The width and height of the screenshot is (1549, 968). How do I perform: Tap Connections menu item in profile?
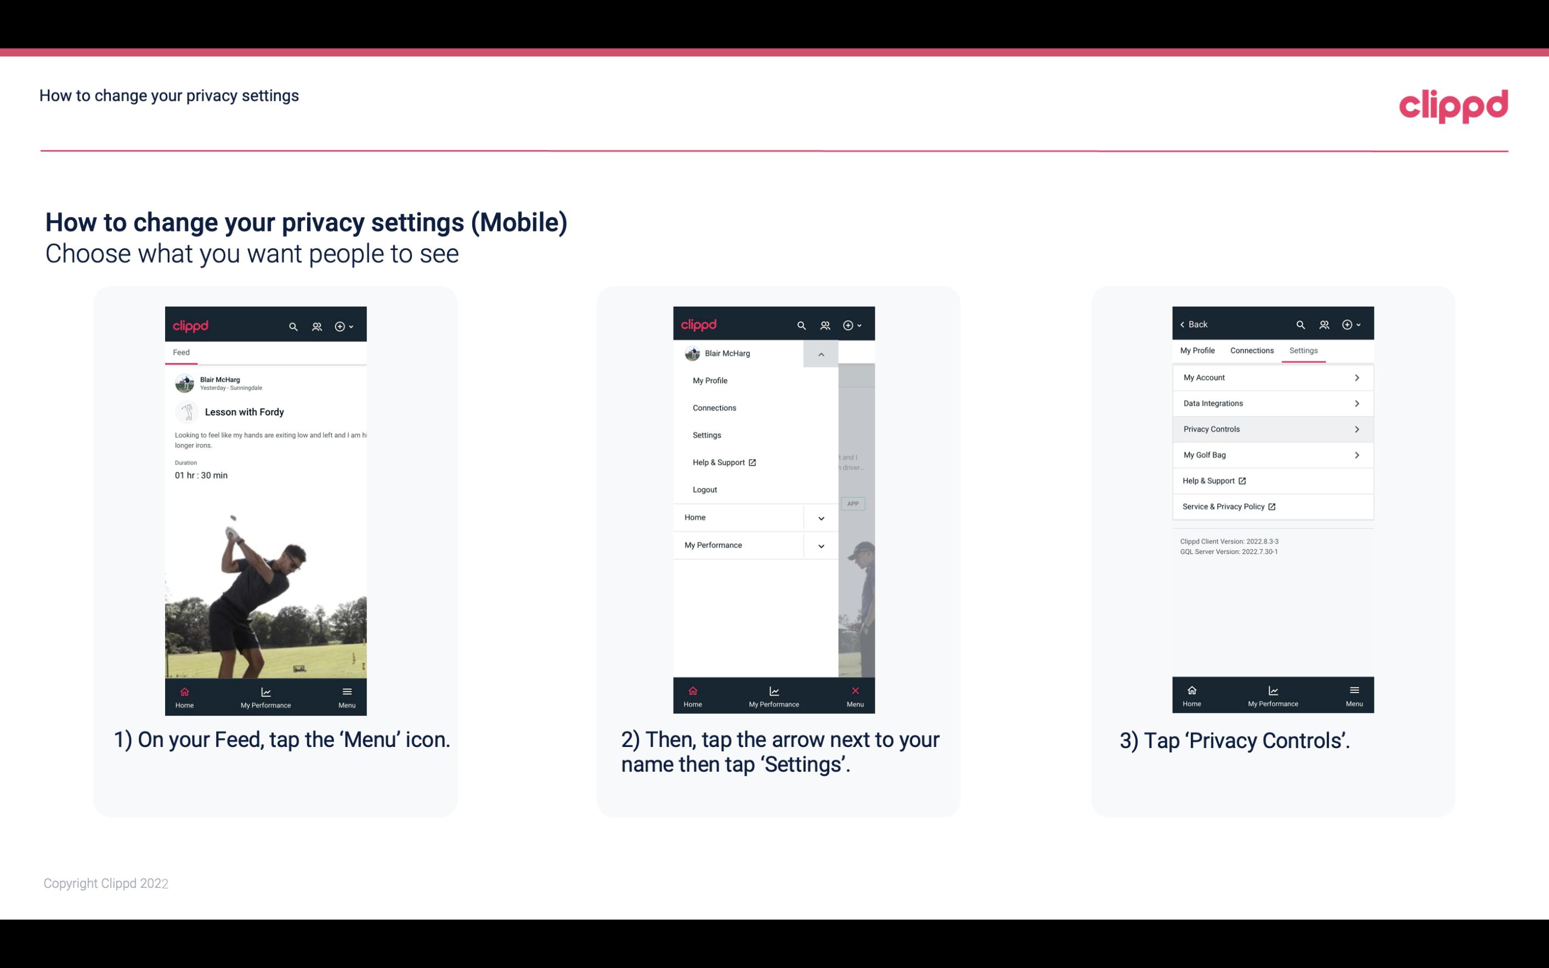tap(714, 407)
